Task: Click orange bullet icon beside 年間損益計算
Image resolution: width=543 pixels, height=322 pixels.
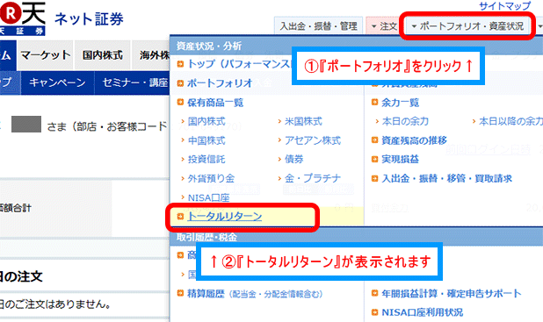Action: pyautogui.click(x=374, y=293)
